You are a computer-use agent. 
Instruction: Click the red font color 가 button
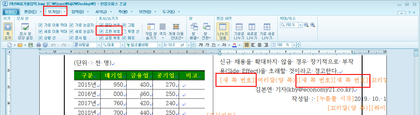pyautogui.click(x=235, y=45)
